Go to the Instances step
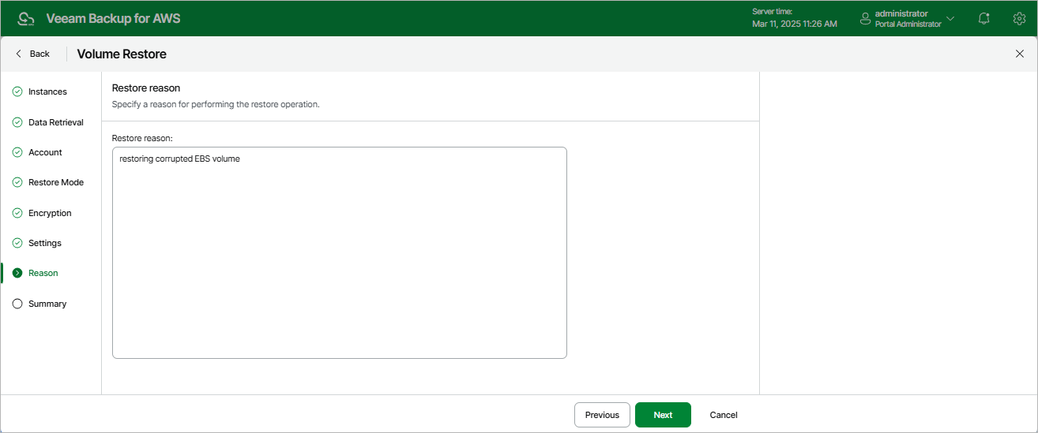This screenshot has width=1038, height=433. pyautogui.click(x=47, y=91)
